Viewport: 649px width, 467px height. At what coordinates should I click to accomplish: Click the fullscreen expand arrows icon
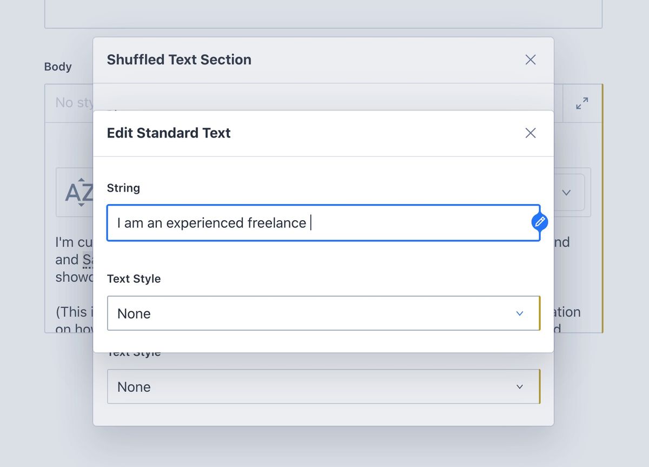click(582, 103)
